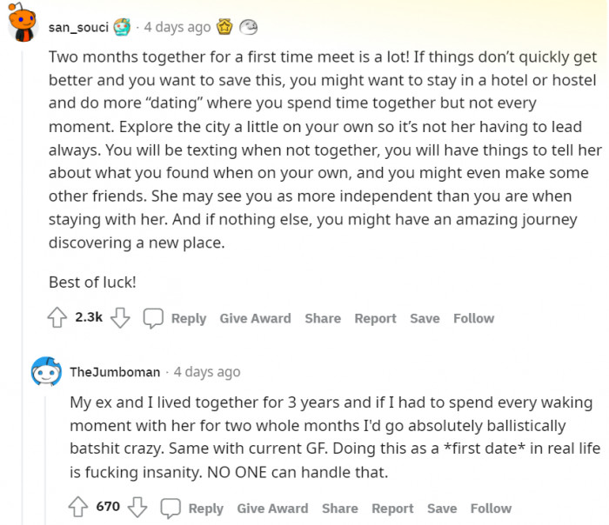Share TheJumboman's comment
This screenshot has width=609, height=525.
click(x=339, y=508)
